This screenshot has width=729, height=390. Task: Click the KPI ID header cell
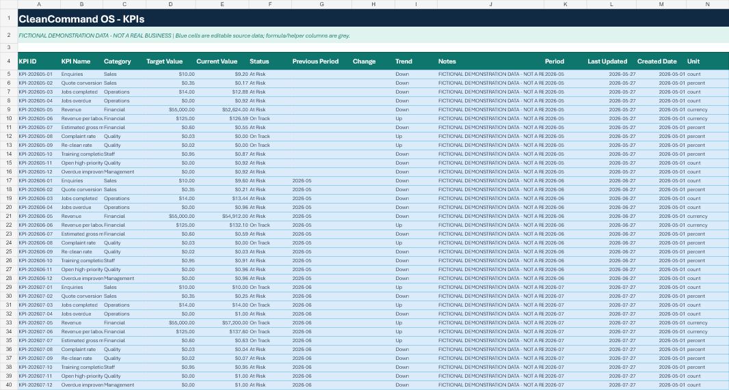(39, 61)
